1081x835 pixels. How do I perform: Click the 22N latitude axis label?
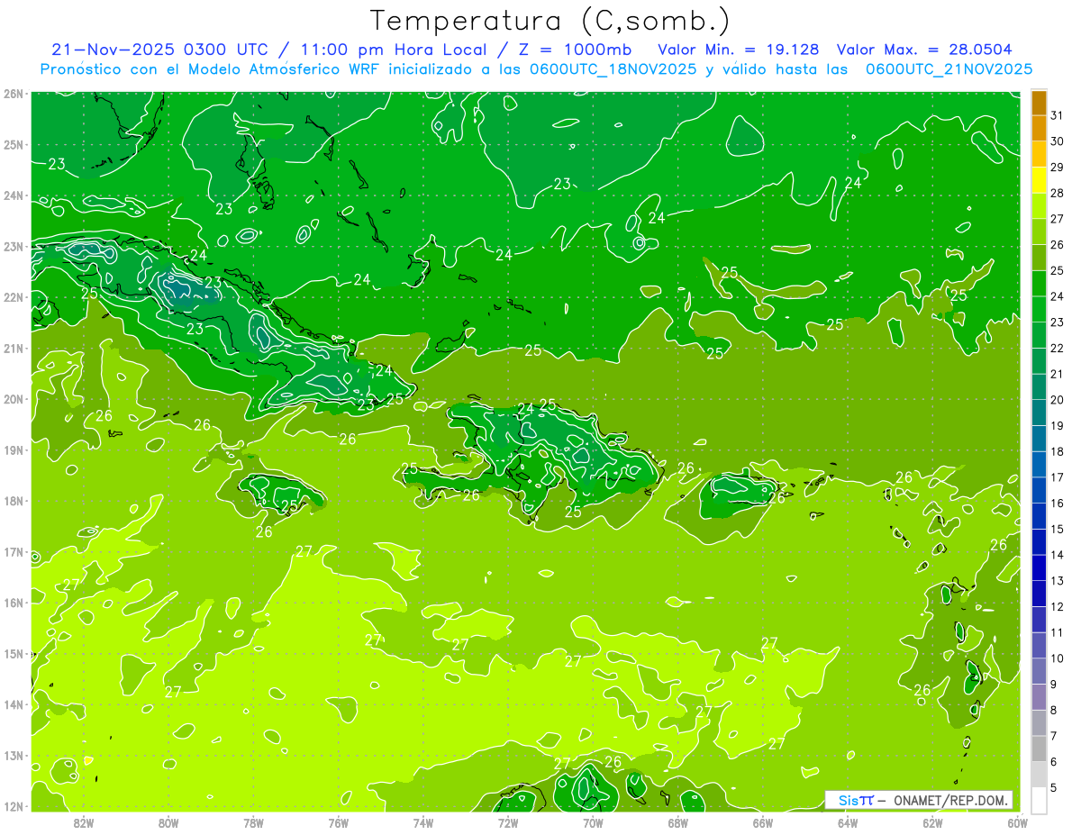14,297
